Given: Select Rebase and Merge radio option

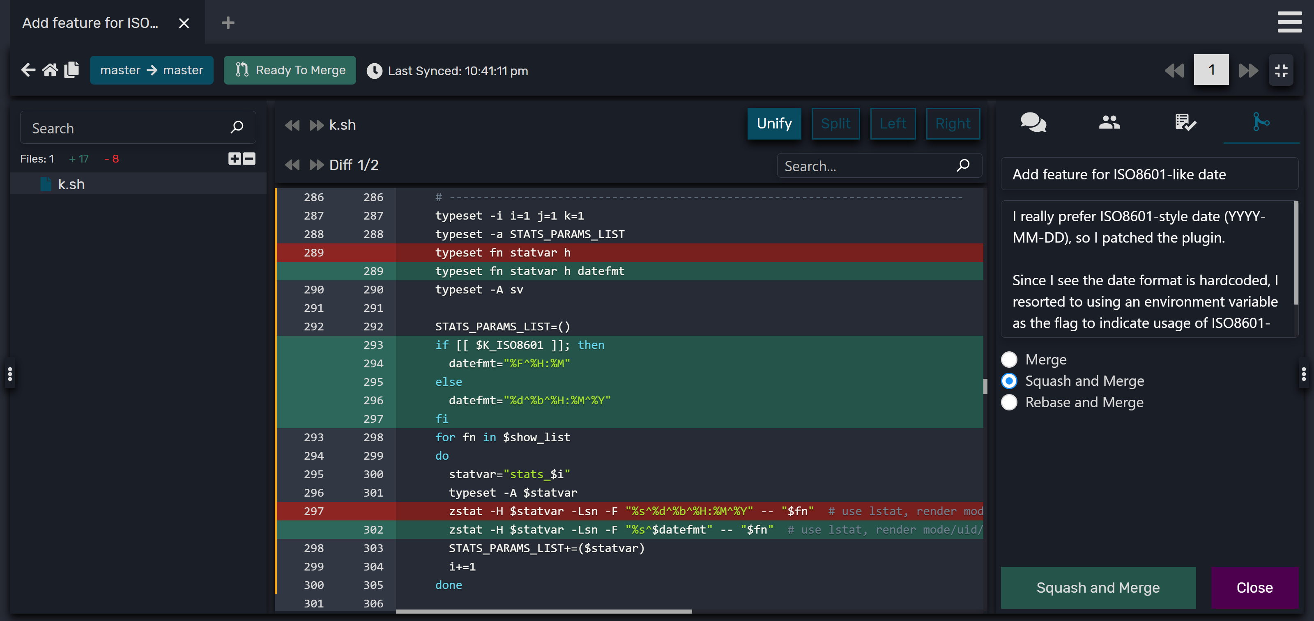Looking at the screenshot, I should pyautogui.click(x=1009, y=402).
